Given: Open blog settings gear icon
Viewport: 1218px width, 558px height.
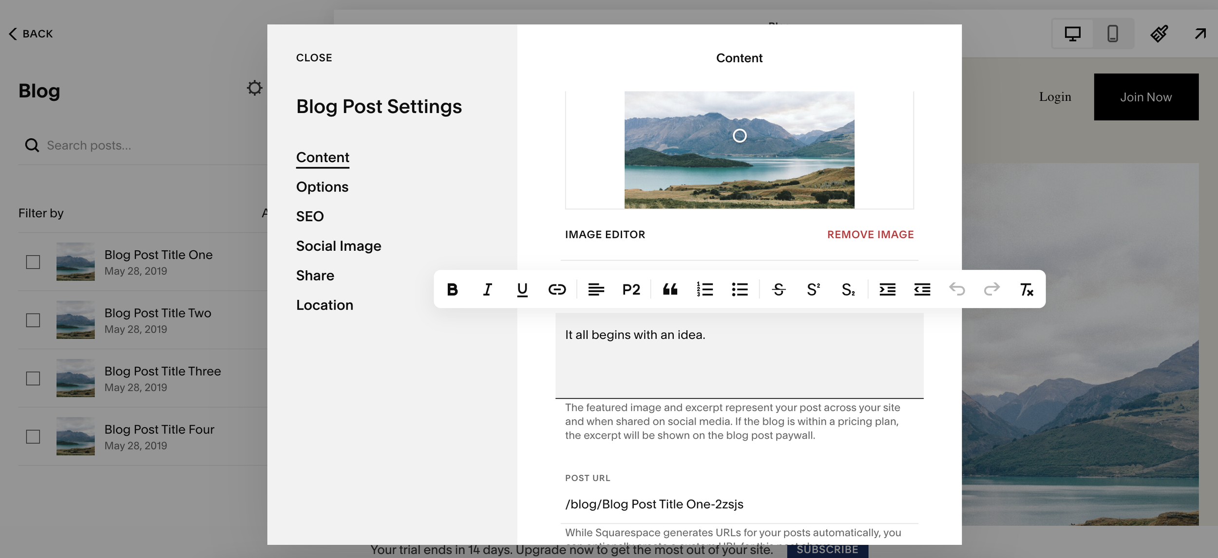Looking at the screenshot, I should click(x=254, y=88).
